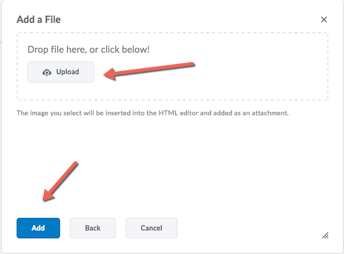The width and height of the screenshot is (344, 254).
Task: Hit Add to insert the image
Action: tap(38, 228)
